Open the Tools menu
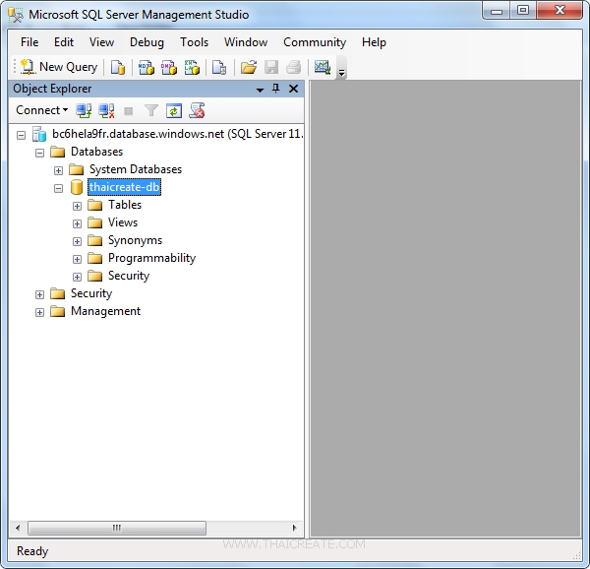590x569 pixels. point(194,42)
